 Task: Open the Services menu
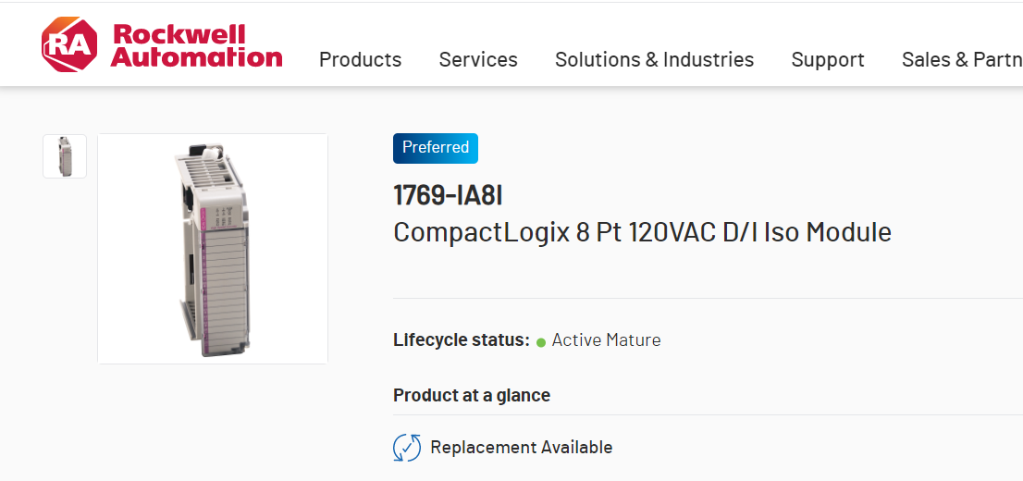click(x=478, y=59)
